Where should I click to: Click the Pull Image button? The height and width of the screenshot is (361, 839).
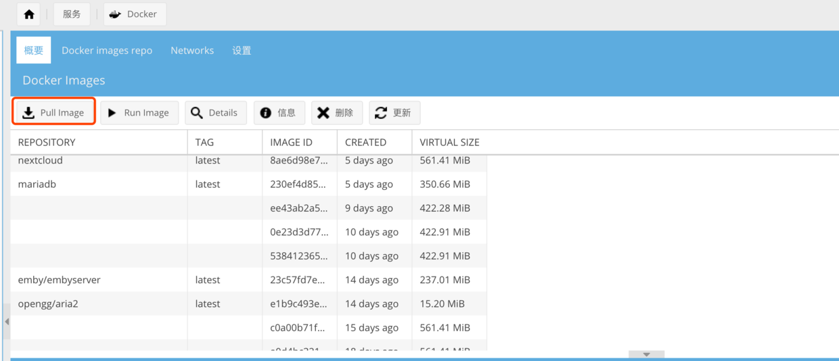[x=53, y=112]
